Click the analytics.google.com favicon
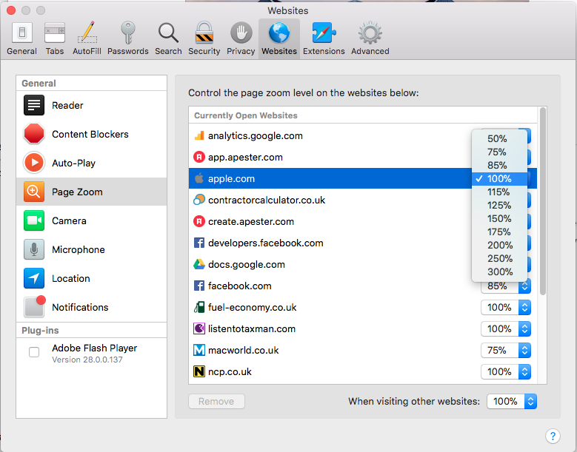Screen dimensions: 577x452 tap(199, 135)
